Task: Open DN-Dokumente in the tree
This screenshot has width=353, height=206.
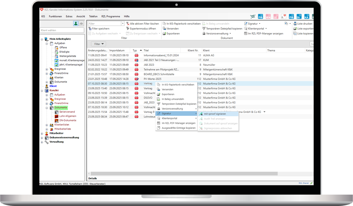Action: pos(68,120)
